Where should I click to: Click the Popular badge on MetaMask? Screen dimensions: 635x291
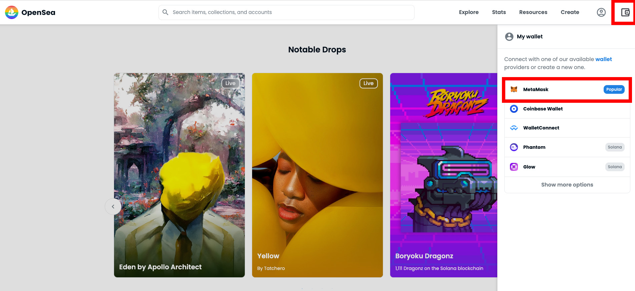point(614,89)
